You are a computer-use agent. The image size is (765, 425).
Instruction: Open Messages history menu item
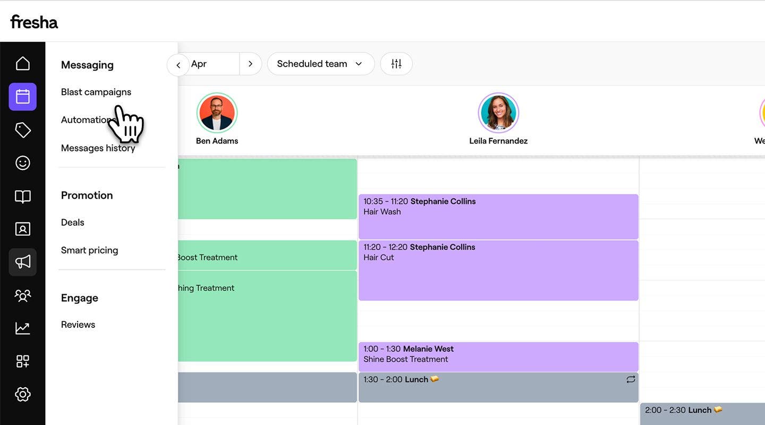98,148
